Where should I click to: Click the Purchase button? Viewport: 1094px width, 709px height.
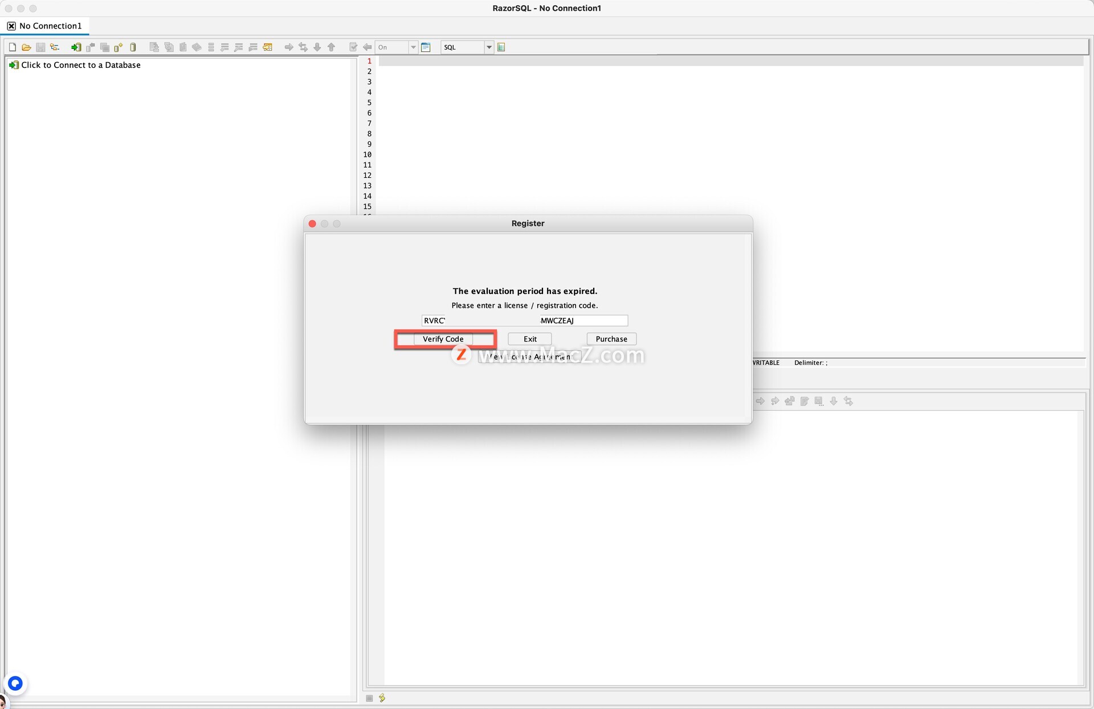click(611, 339)
